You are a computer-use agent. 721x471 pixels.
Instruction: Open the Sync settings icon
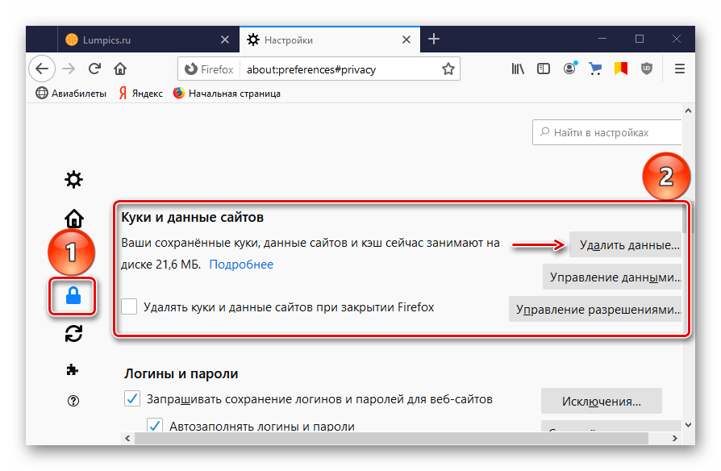[74, 333]
